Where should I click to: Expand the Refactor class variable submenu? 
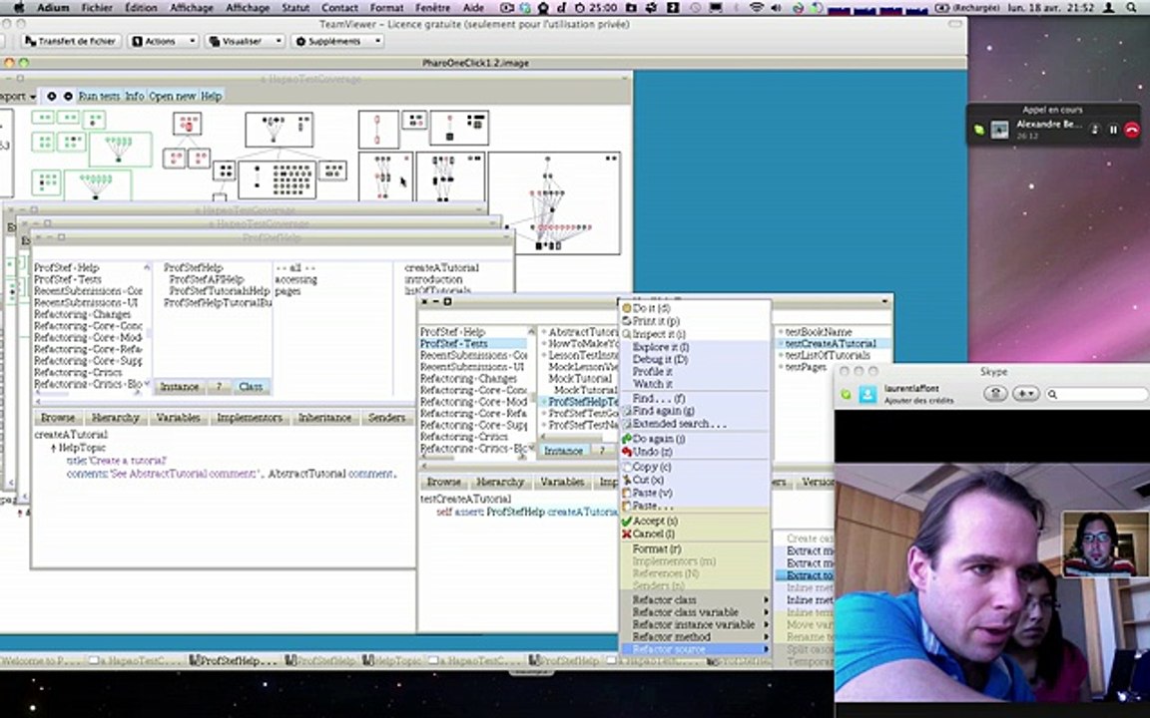pos(695,611)
